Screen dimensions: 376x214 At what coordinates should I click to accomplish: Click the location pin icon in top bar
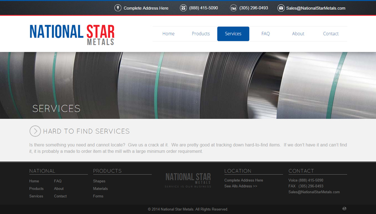point(118,8)
